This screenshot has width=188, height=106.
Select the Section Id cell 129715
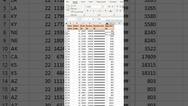point(90,54)
